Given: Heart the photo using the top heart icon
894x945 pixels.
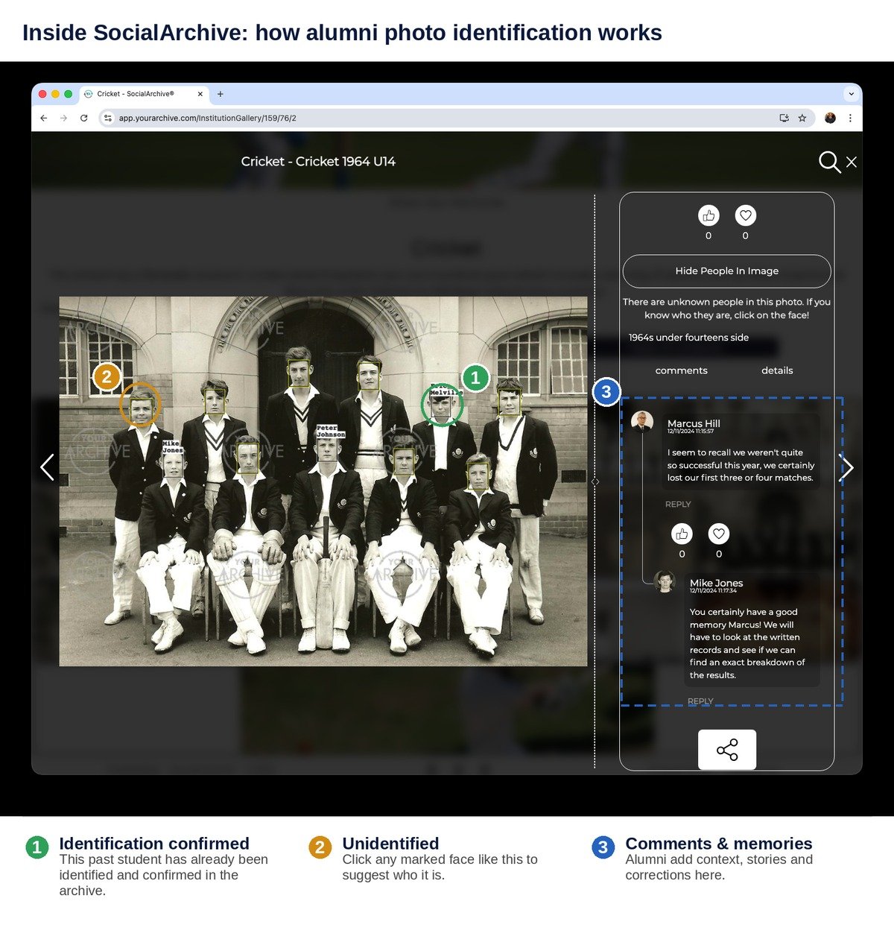Looking at the screenshot, I should pos(746,215).
